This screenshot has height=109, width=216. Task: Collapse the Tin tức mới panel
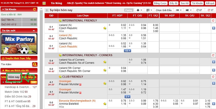(x=34, y=31)
